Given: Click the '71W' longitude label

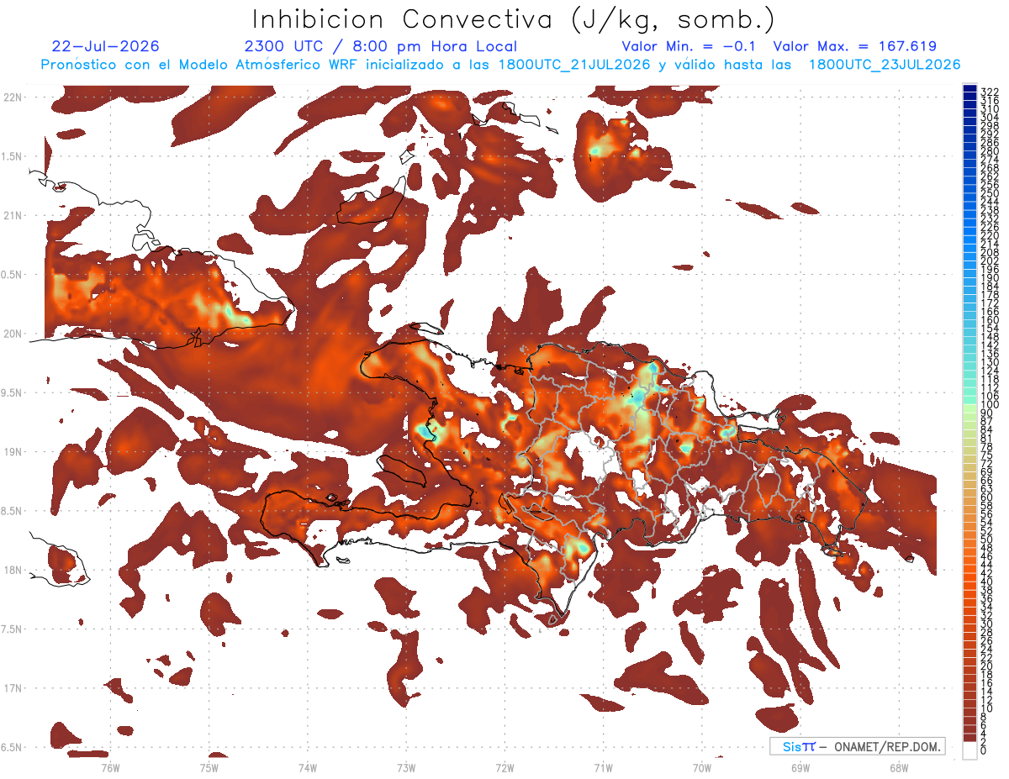Looking at the screenshot, I should pyautogui.click(x=603, y=767).
